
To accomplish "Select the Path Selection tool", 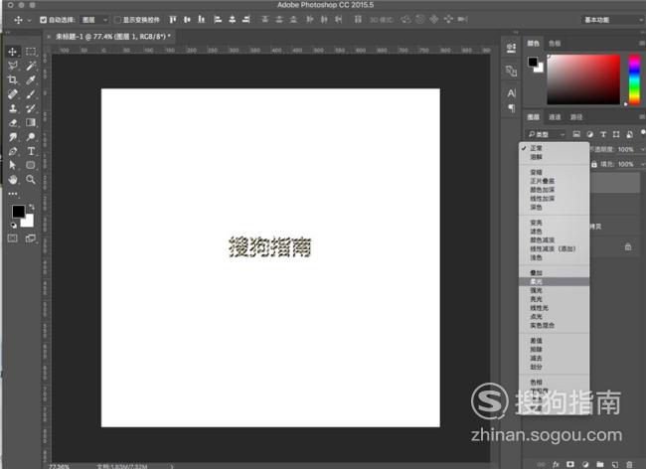I will 12,165.
